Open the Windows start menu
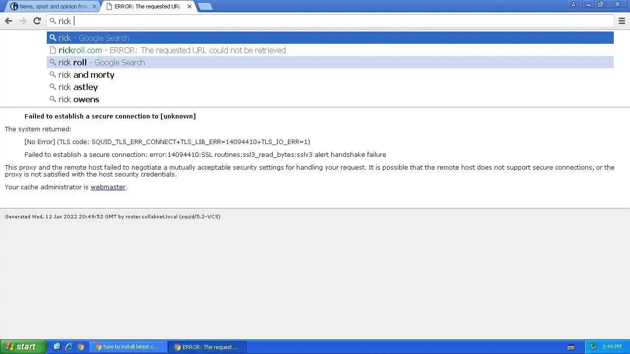This screenshot has width=630, height=354. [x=23, y=347]
